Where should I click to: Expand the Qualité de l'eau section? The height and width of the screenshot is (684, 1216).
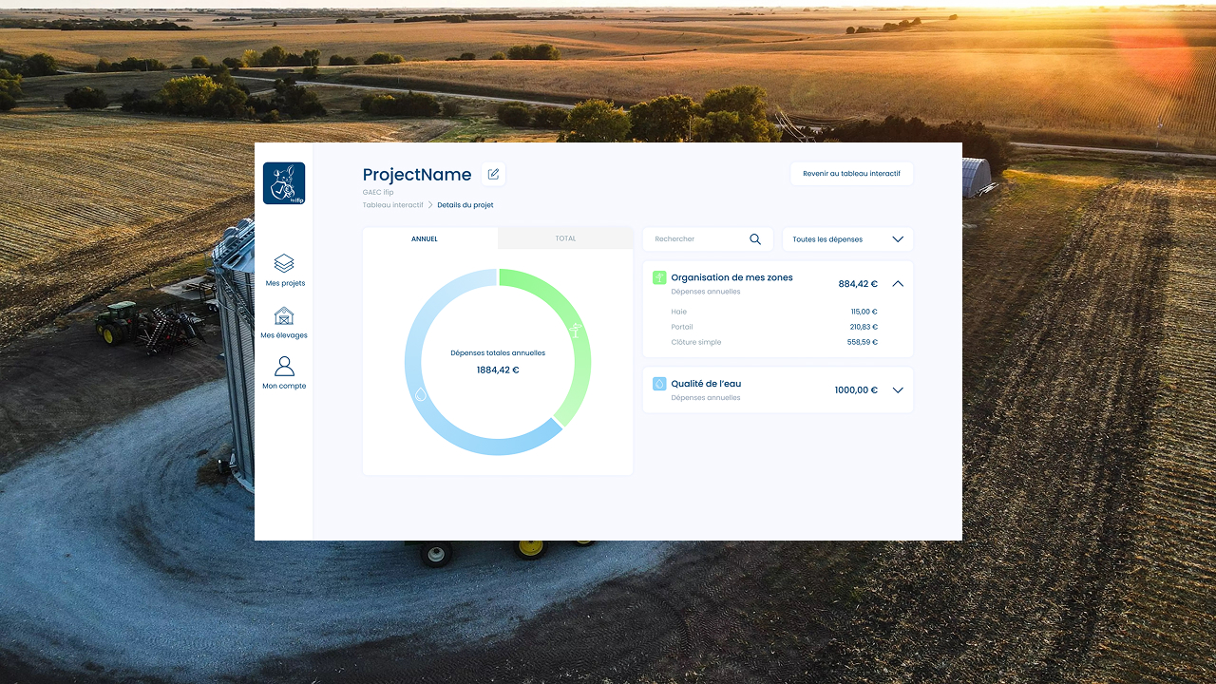898,390
